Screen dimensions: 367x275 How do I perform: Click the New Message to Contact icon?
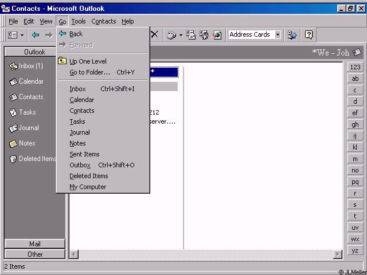pos(191,35)
